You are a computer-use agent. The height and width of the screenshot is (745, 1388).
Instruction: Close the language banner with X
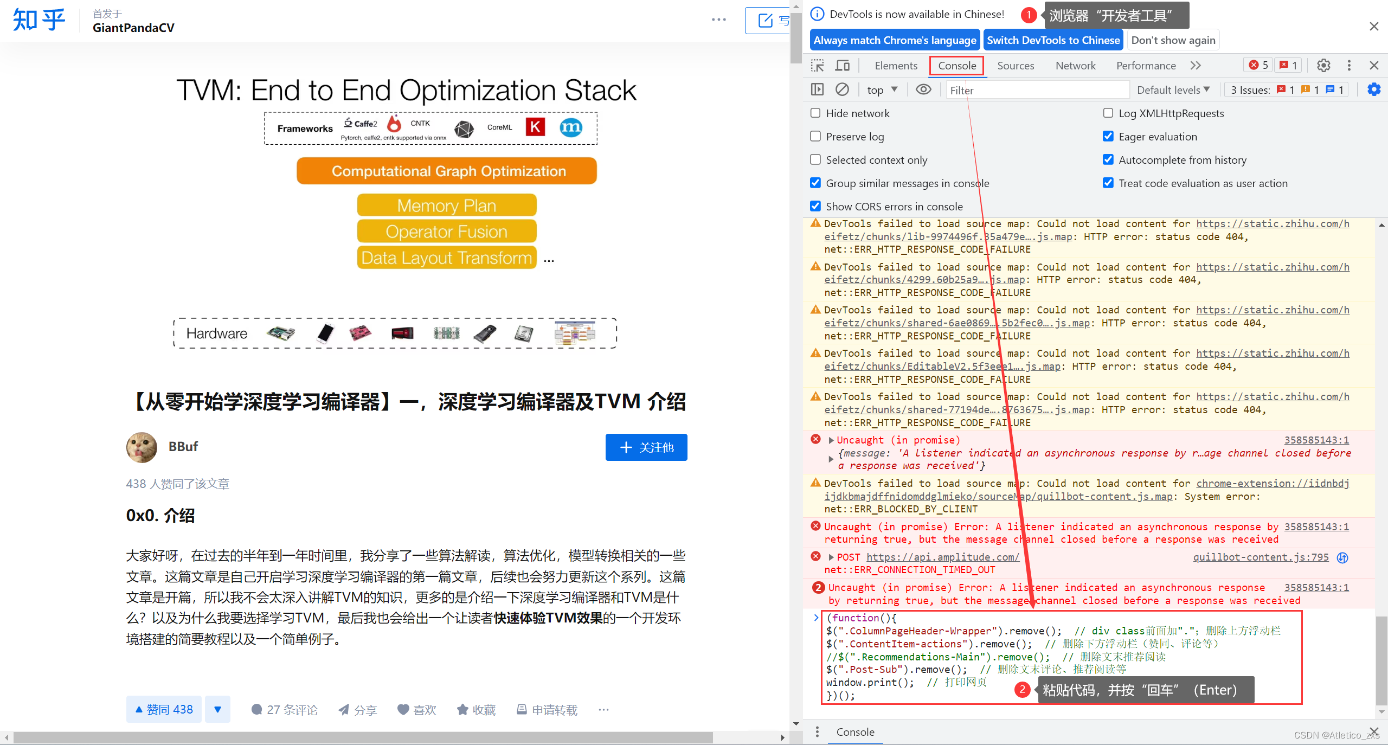coord(1374,26)
